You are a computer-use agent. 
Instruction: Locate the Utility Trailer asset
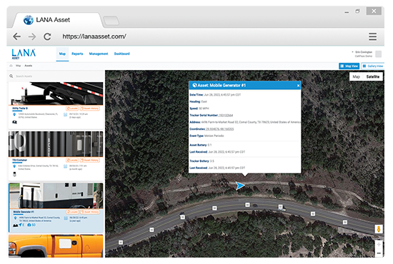72,108
